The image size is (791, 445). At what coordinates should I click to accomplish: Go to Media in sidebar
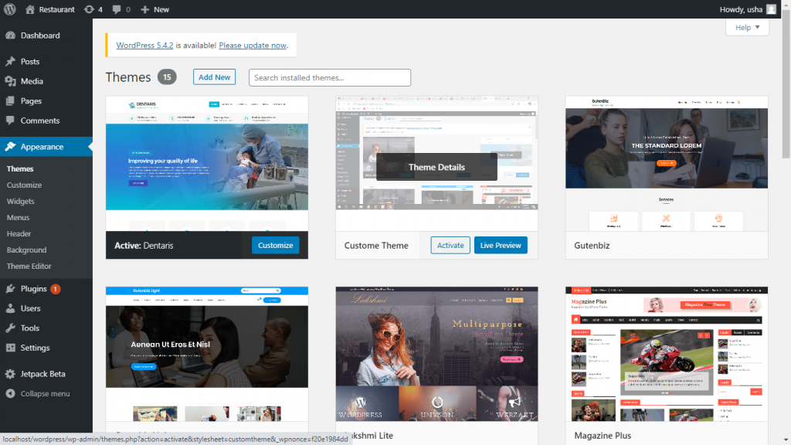click(x=32, y=81)
